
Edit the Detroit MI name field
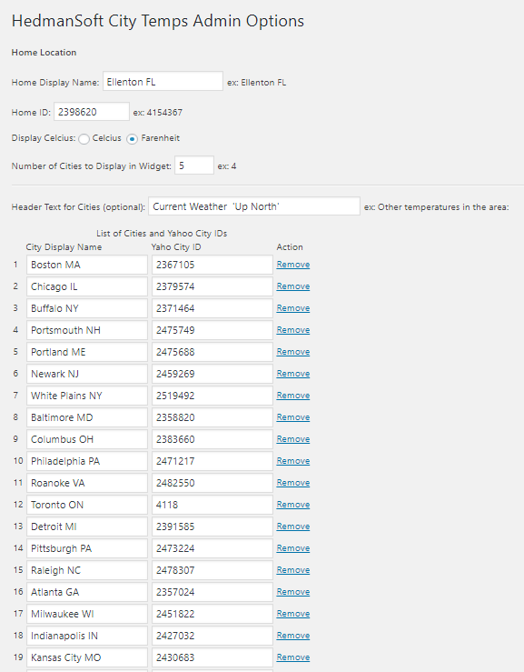[x=87, y=527]
